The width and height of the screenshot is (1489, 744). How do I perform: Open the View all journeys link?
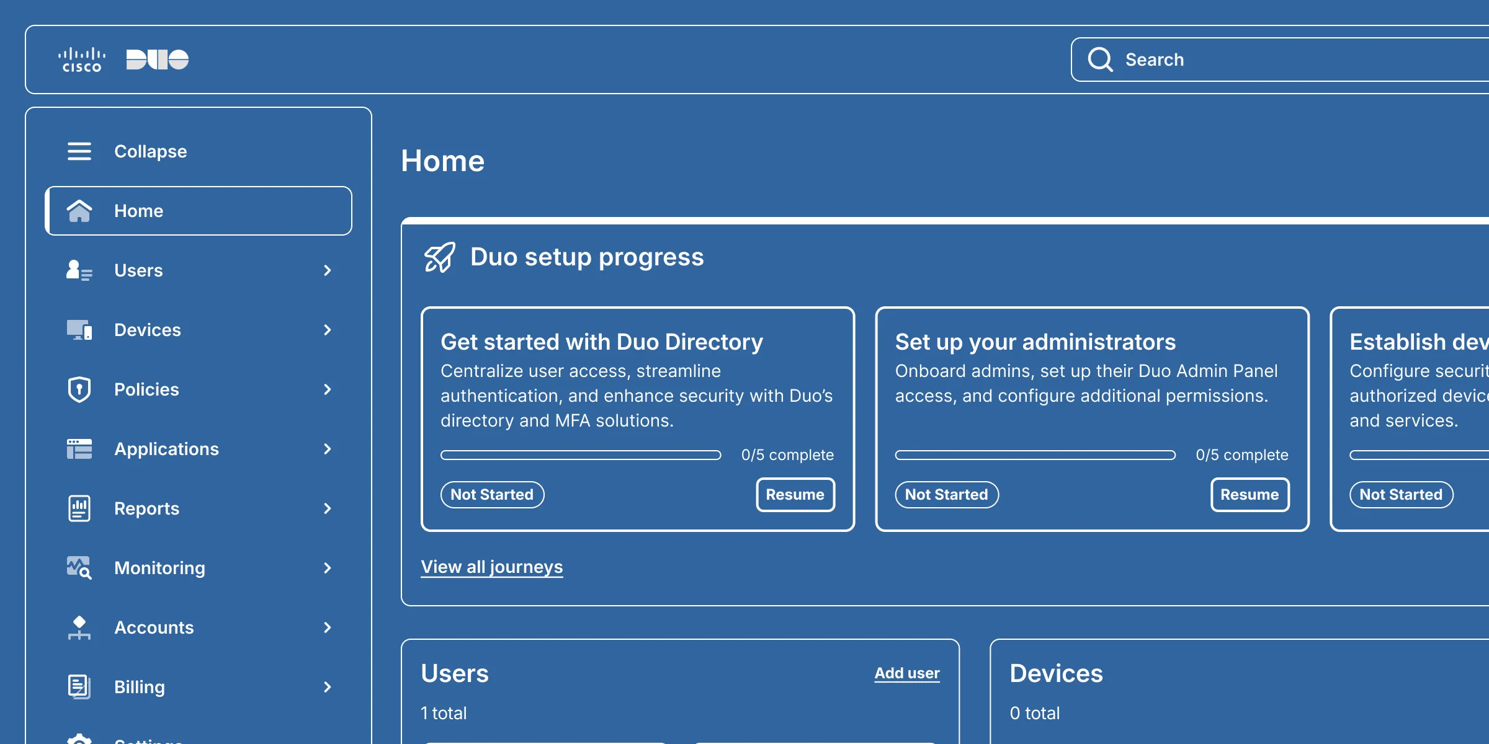(492, 567)
